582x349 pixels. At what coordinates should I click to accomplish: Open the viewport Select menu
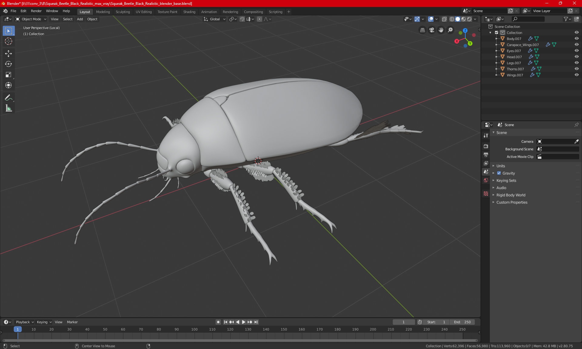[x=68, y=19]
